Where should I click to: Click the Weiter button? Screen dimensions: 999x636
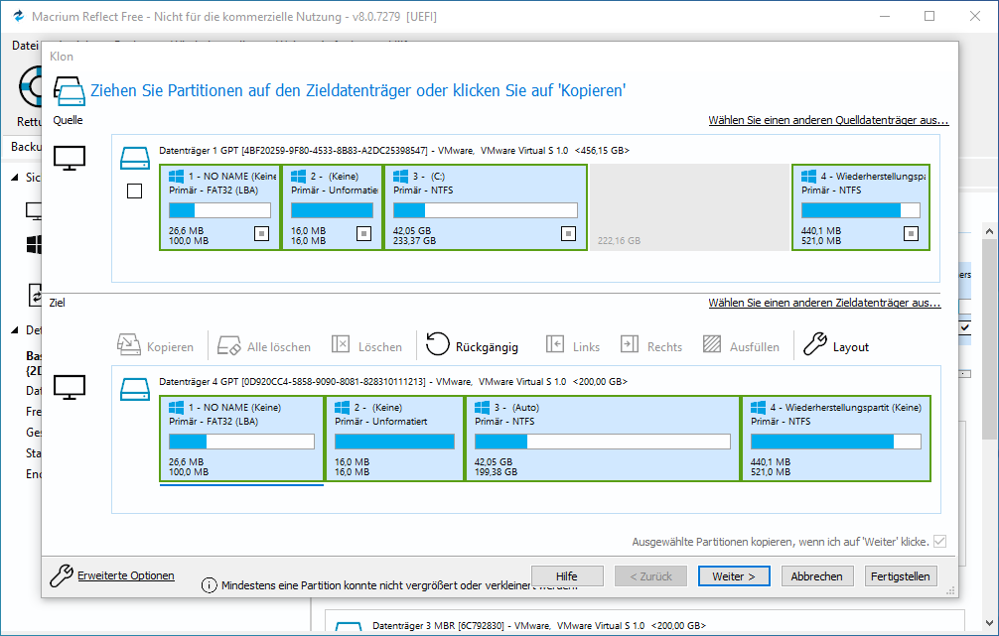[734, 576]
